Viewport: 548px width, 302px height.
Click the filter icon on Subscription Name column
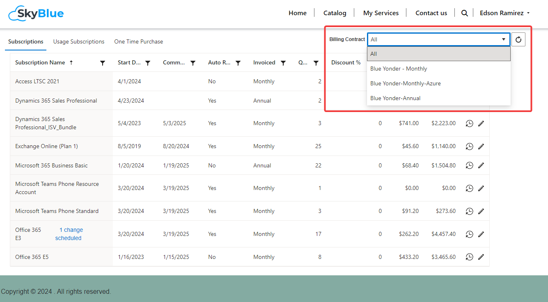coord(103,63)
